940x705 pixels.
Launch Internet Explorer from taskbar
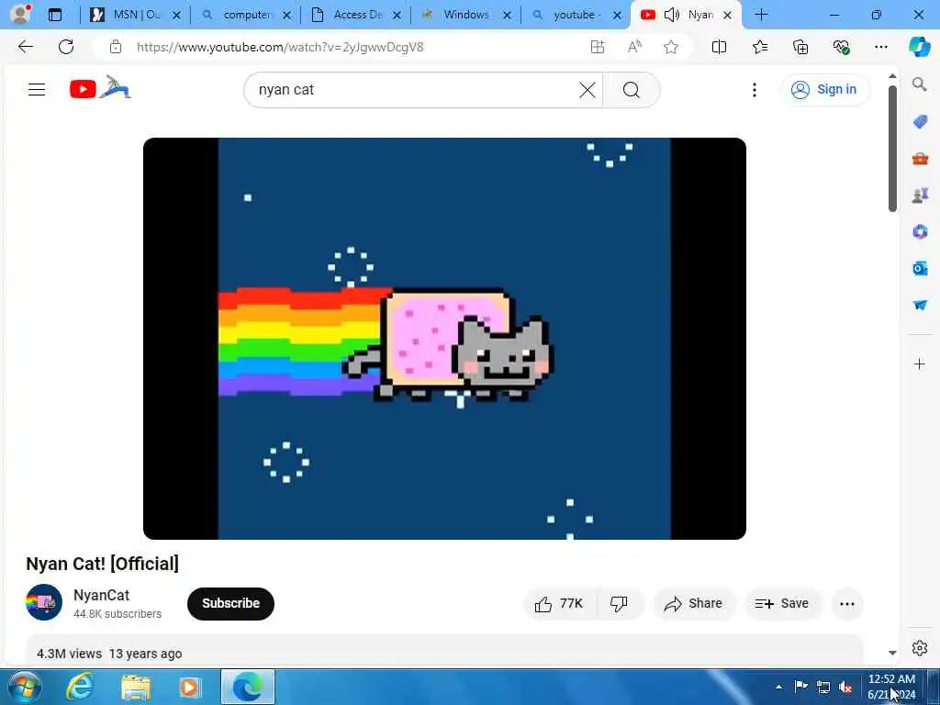[79, 687]
